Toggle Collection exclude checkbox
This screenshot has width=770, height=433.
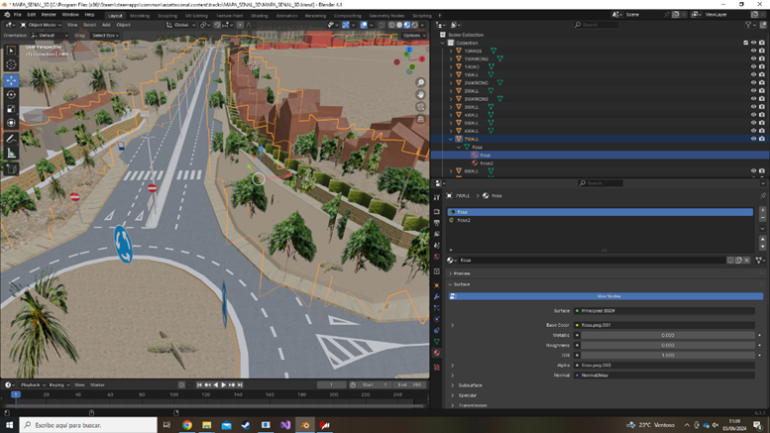[745, 43]
